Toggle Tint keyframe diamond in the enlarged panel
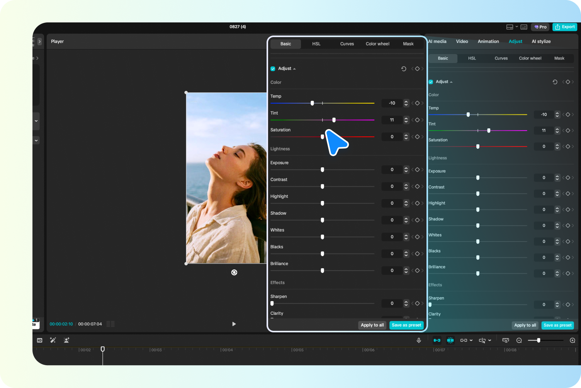 click(417, 120)
